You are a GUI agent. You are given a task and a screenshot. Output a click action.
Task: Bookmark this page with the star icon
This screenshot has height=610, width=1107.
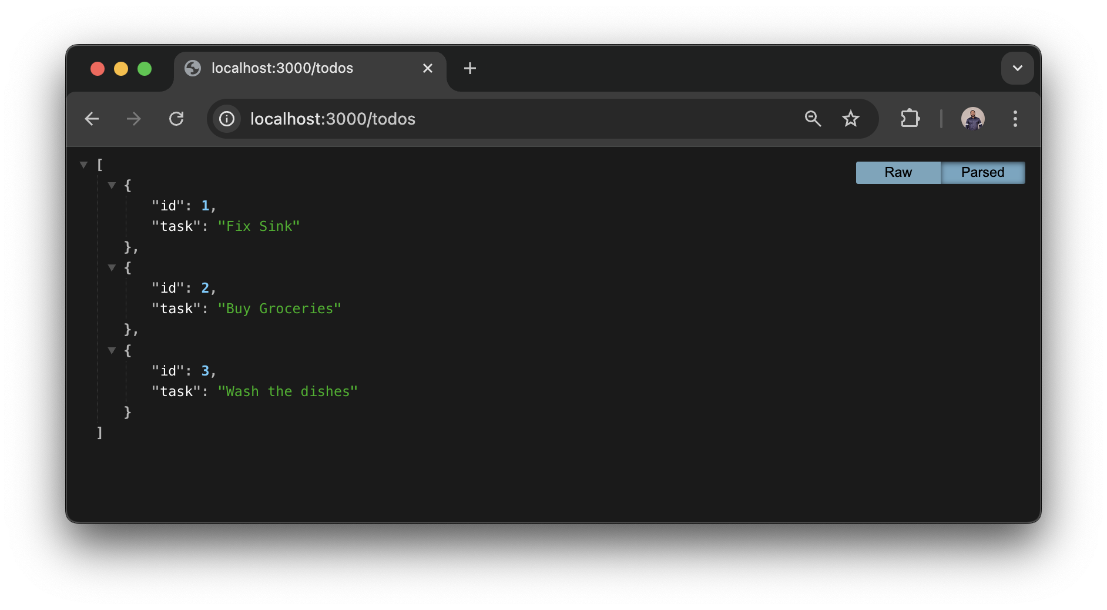click(x=850, y=119)
